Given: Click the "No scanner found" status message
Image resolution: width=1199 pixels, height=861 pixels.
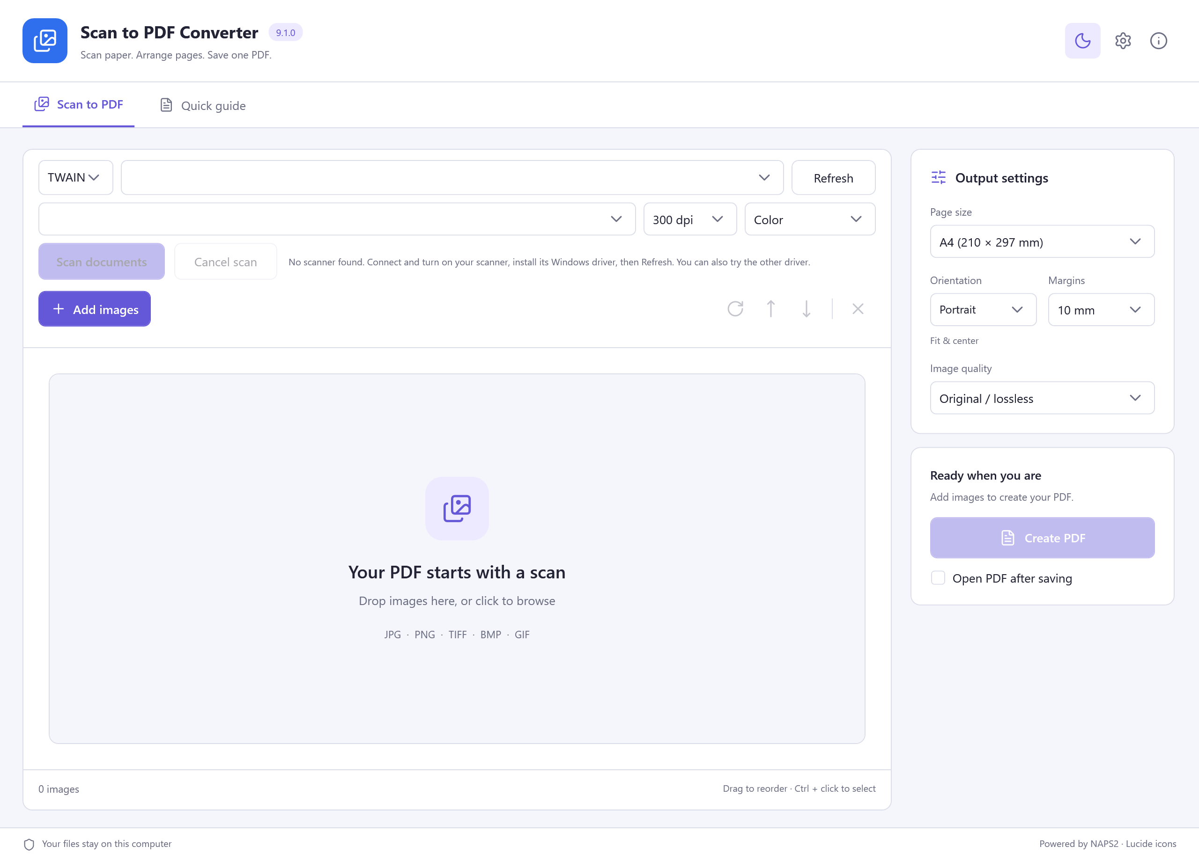Looking at the screenshot, I should tap(549, 262).
